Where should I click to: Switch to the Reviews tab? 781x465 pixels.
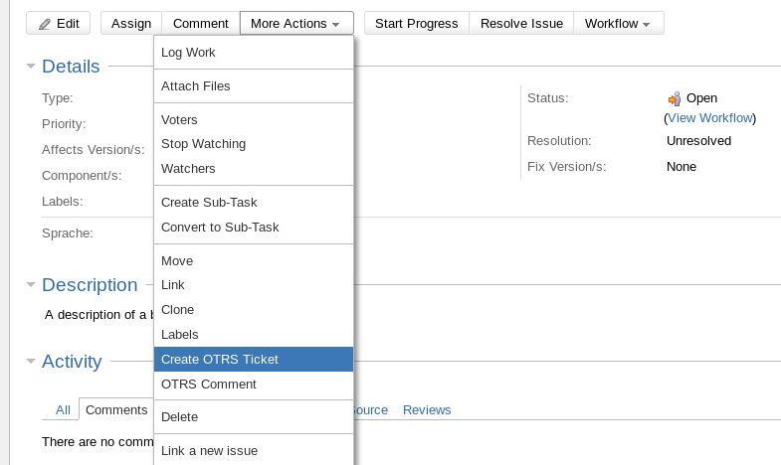[427, 409]
